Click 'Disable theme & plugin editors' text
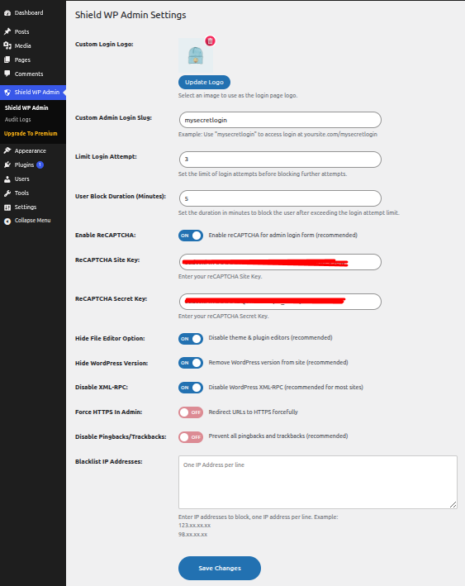The height and width of the screenshot is (586, 465). point(270,338)
